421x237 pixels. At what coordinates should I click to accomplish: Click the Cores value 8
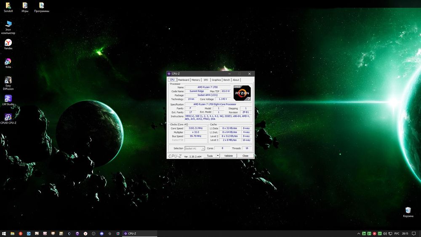(x=222, y=148)
